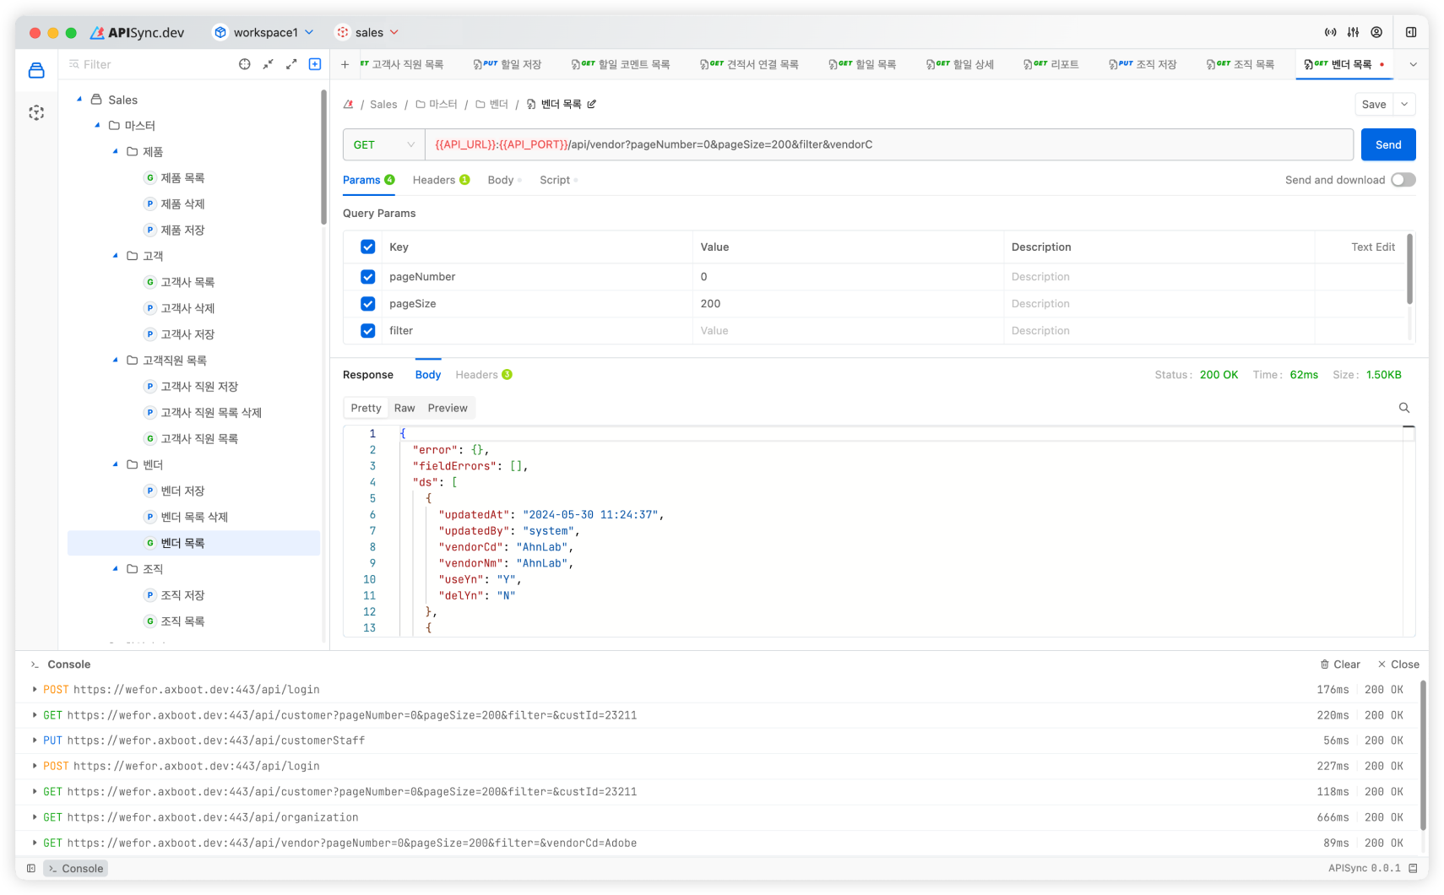Click the sidebar tree scrollbar
Viewport: 1444px width, 895px height.
[x=323, y=158]
